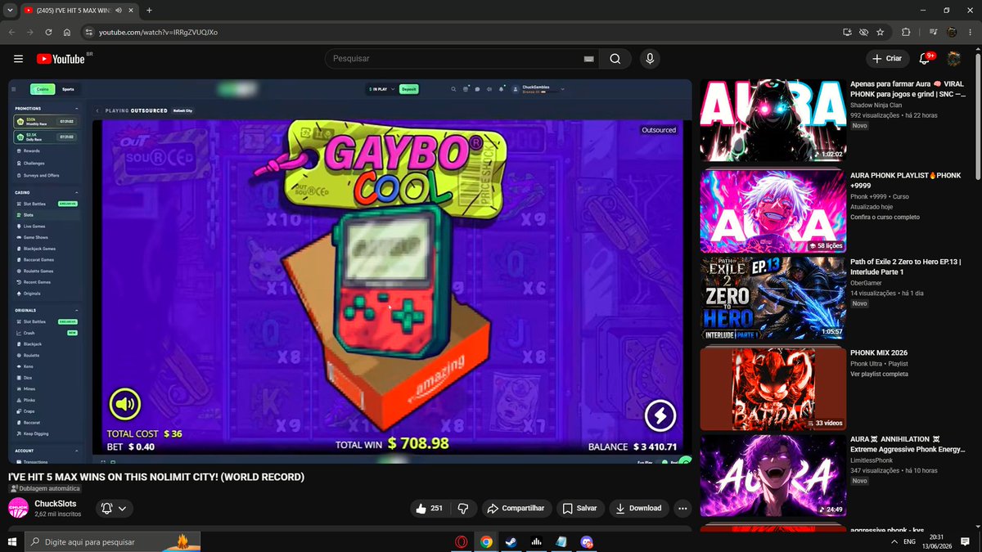Click 'Confira o curso completo' link
The width and height of the screenshot is (982, 552).
click(885, 217)
